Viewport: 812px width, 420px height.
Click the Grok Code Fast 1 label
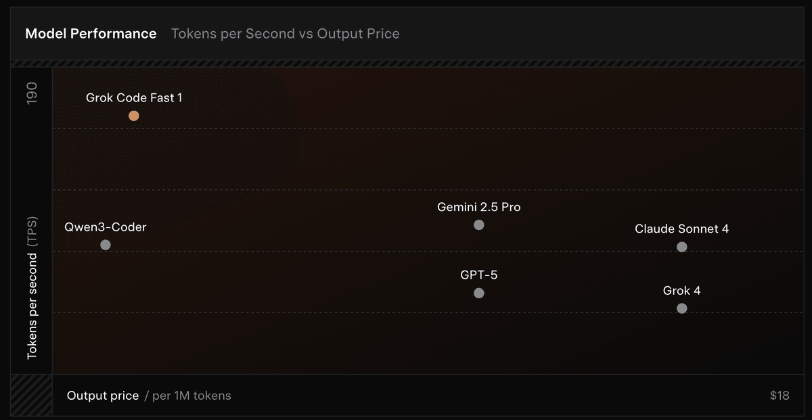tap(134, 98)
